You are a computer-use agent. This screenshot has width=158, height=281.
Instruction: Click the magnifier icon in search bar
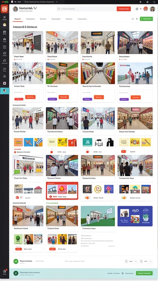pyautogui.click(x=59, y=9)
